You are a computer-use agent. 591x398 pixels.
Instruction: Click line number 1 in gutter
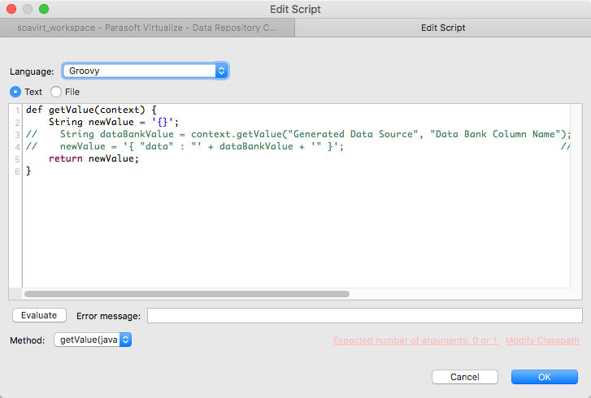[x=17, y=110]
